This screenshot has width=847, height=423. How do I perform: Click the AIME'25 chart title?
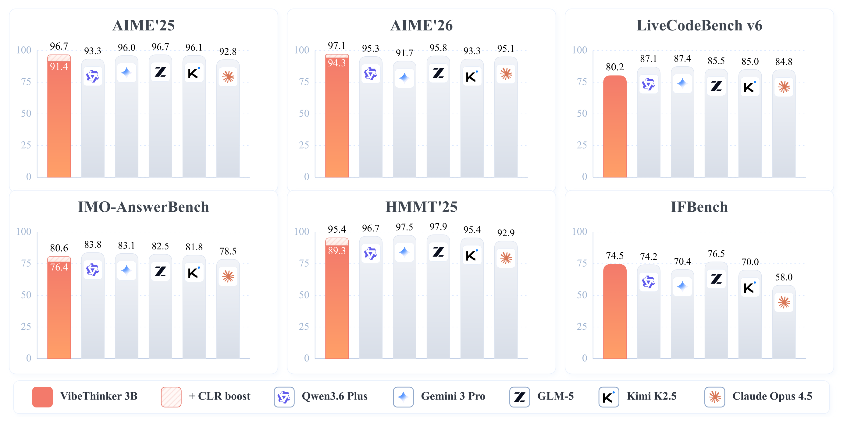pos(144,26)
